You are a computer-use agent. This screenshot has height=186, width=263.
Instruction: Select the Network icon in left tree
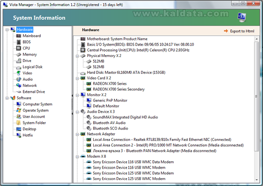pyautogui.click(x=18, y=85)
